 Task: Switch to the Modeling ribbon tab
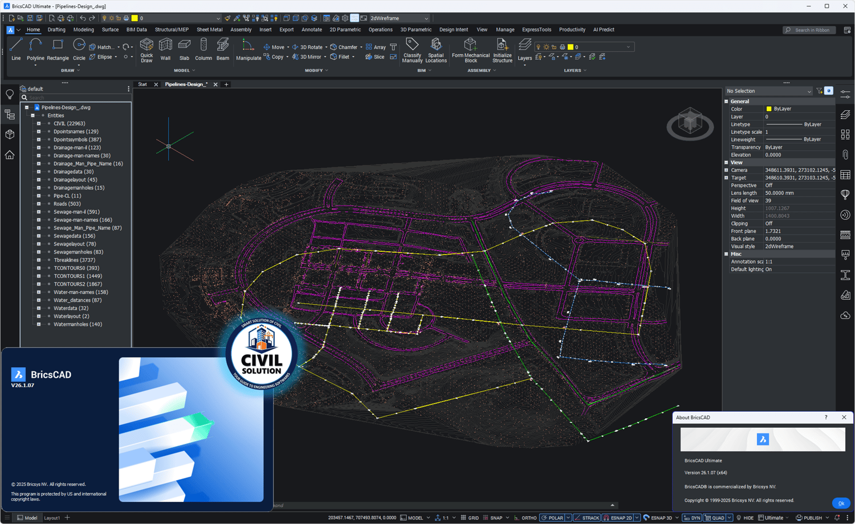tap(83, 30)
